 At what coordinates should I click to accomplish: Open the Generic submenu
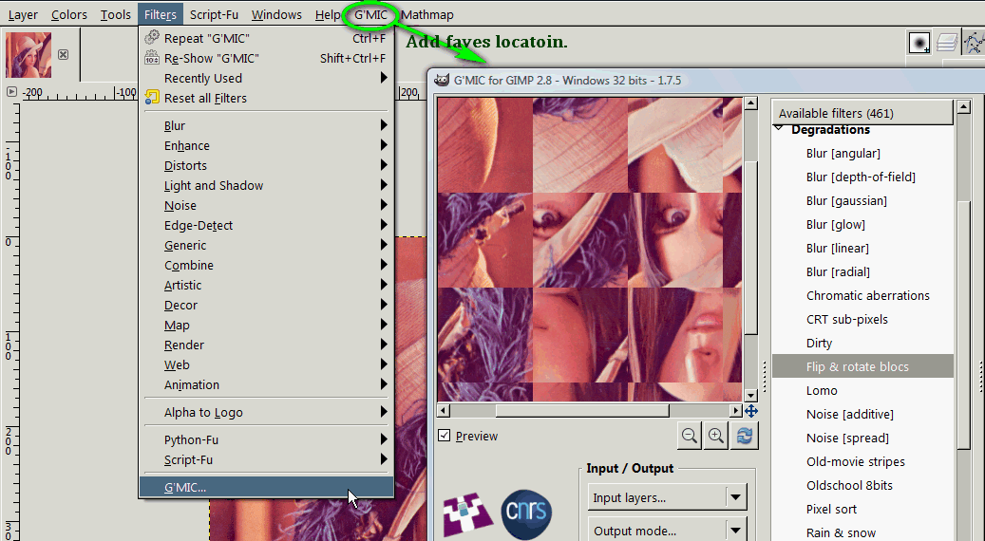tap(268, 246)
